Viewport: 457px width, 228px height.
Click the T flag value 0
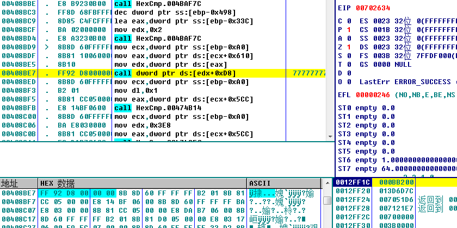pyautogui.click(x=349, y=65)
